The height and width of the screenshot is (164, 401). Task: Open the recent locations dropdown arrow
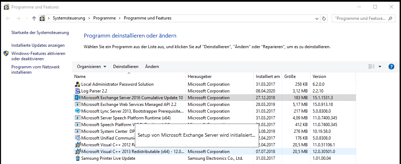pyautogui.click(x=27, y=18)
